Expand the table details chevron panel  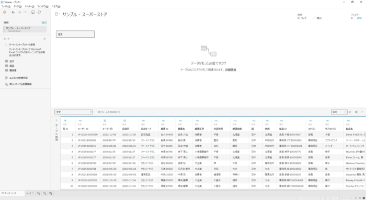pos(56,120)
